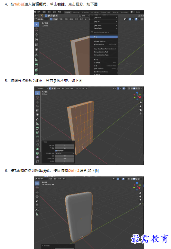Open the UV menu in the second Blender screenshot
The height and width of the screenshot is (249, 171).
pyautogui.click(x=87, y=88)
